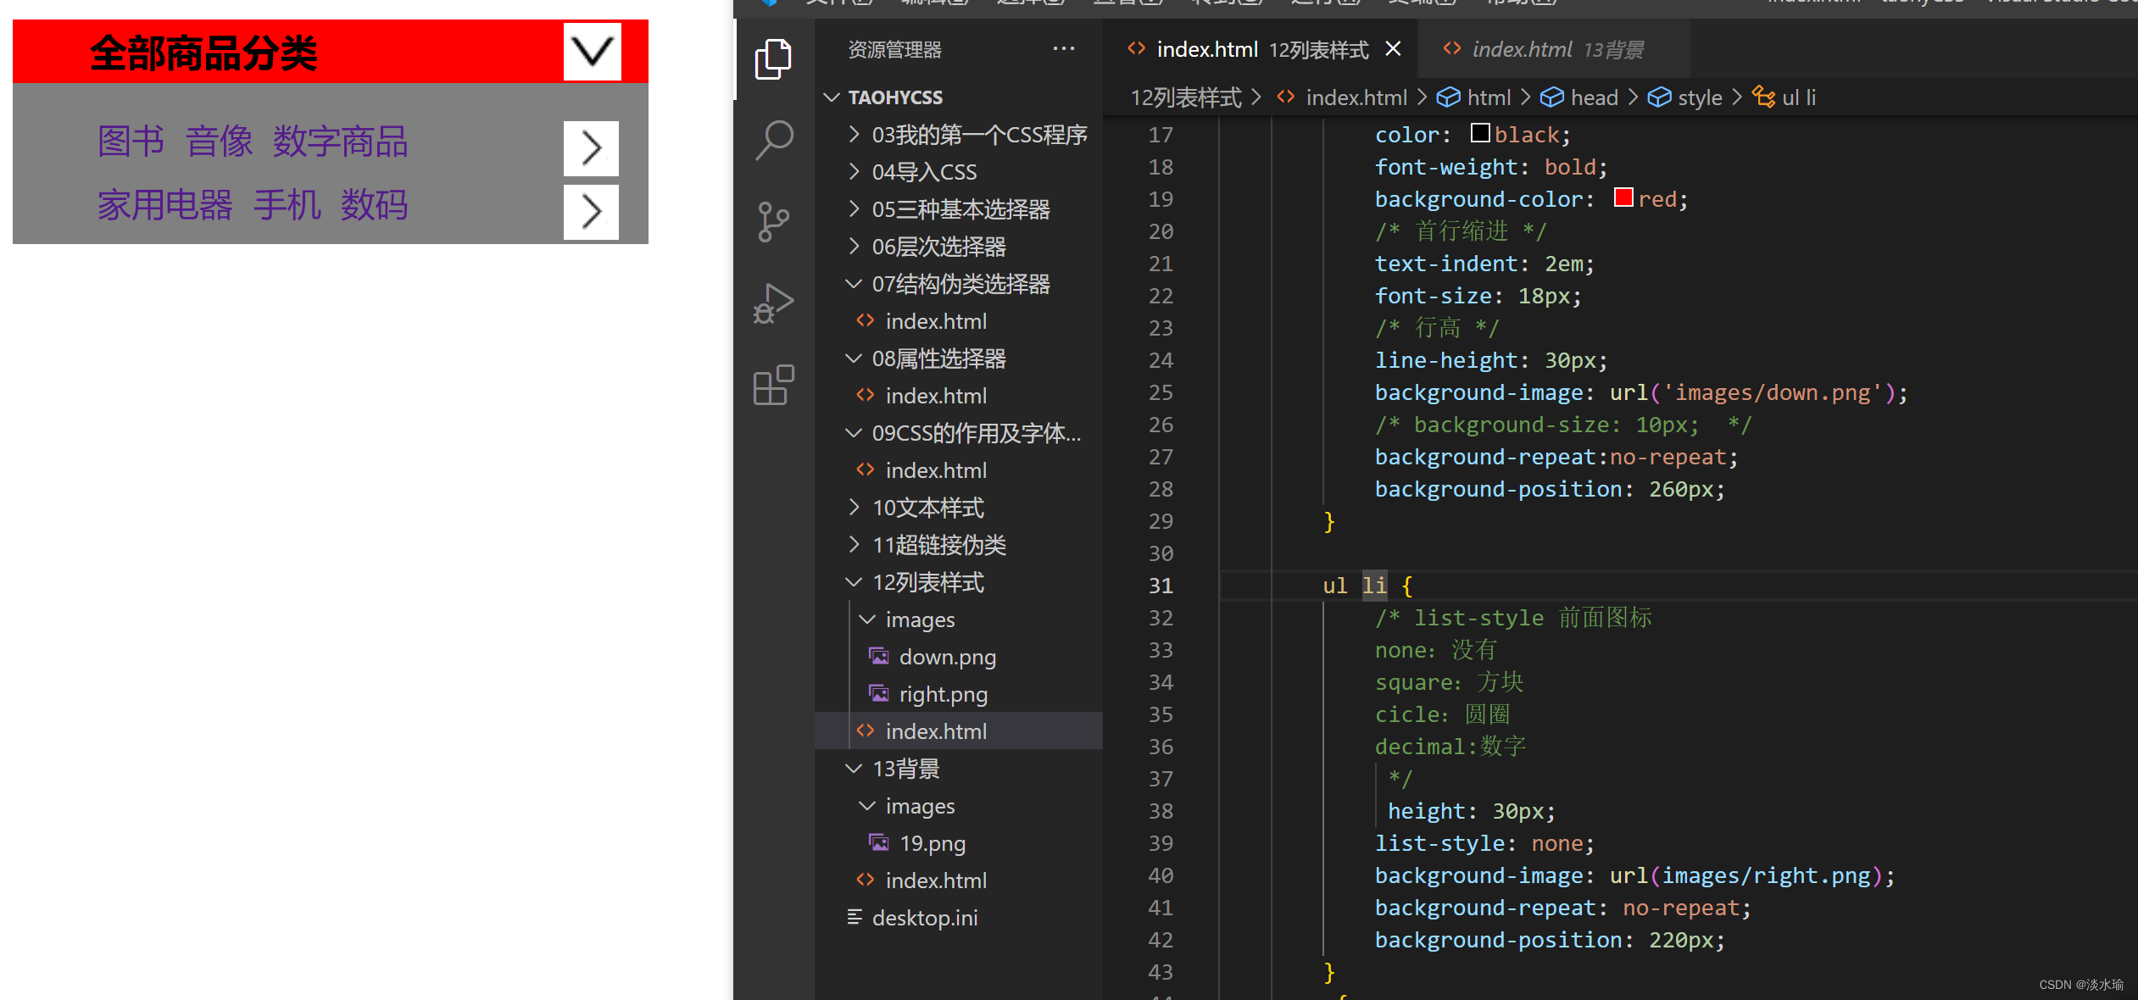Select down.png in the file tree

click(x=958, y=657)
